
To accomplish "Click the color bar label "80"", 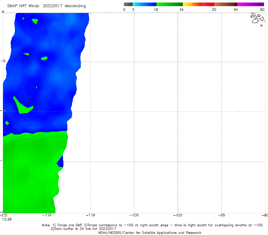I will (262, 10).
